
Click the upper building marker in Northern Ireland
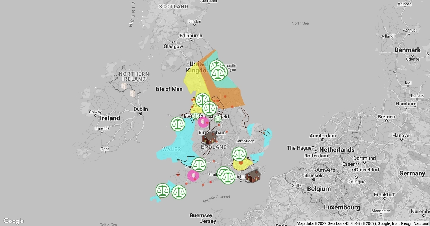point(124,86)
